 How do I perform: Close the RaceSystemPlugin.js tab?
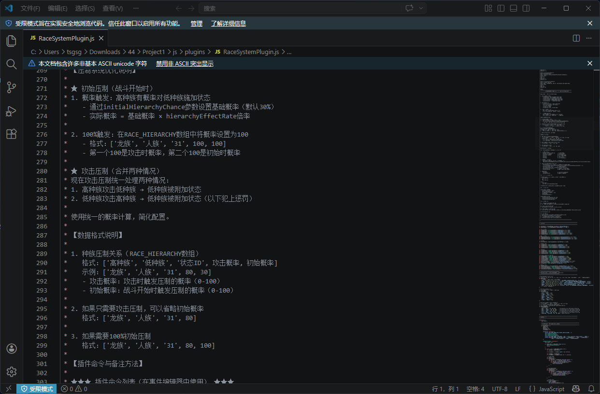coord(101,38)
